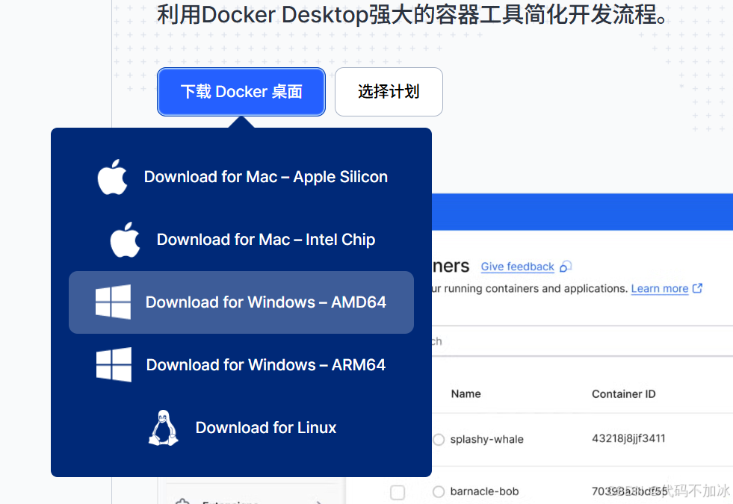Screen dimensions: 733x504
Task: Choose Download for Mac – Intel Chip
Action: 241,240
